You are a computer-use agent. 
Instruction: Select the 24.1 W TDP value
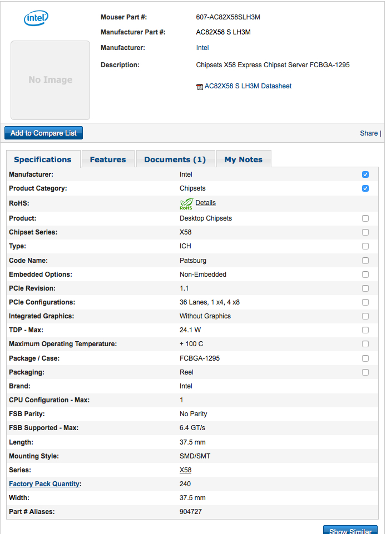point(190,330)
